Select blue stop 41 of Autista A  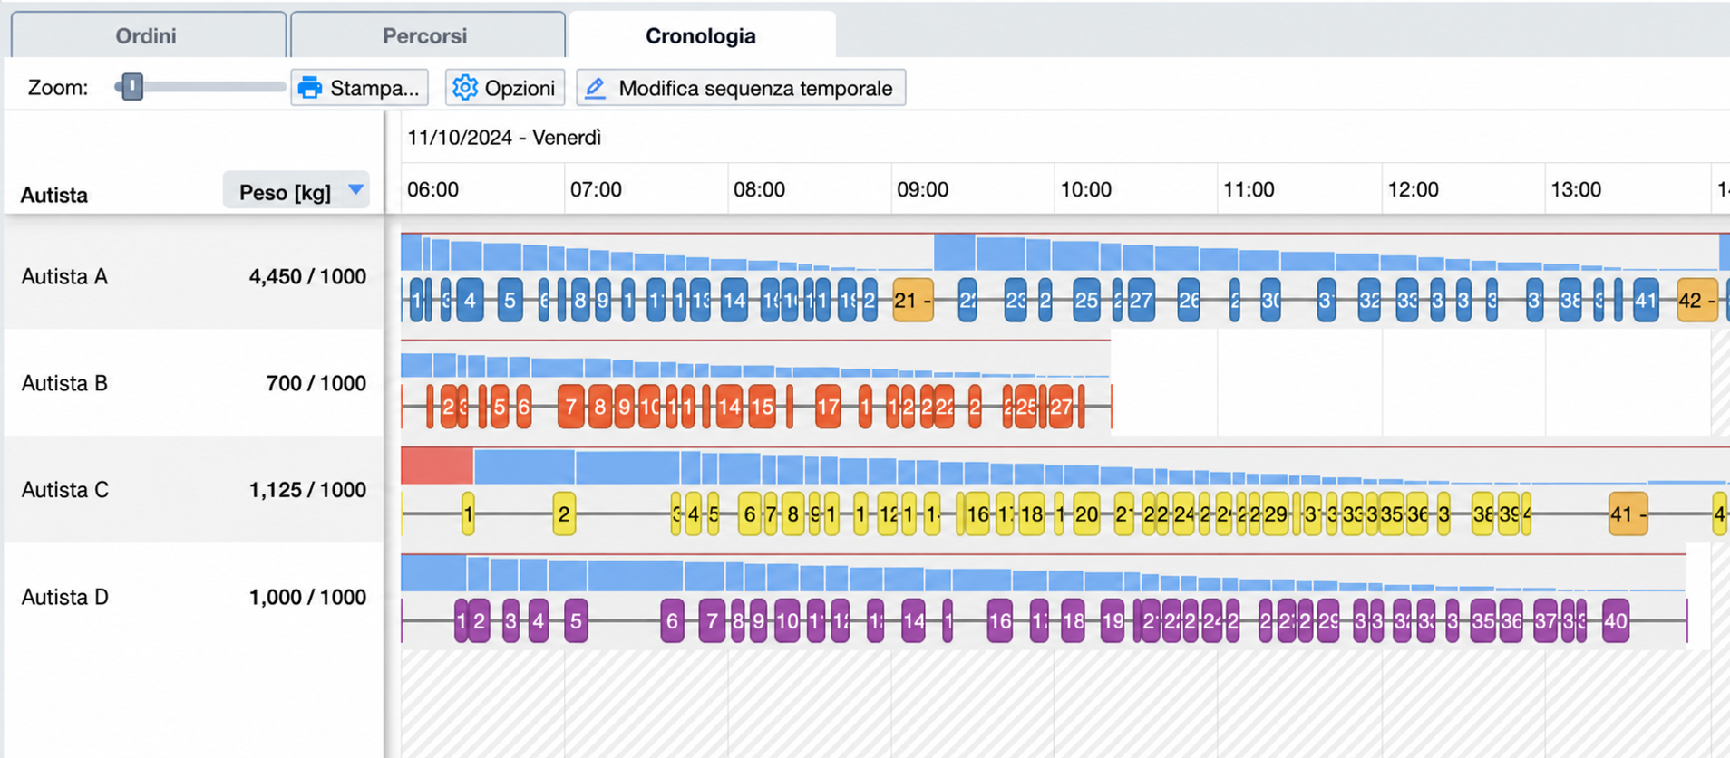tap(1646, 300)
